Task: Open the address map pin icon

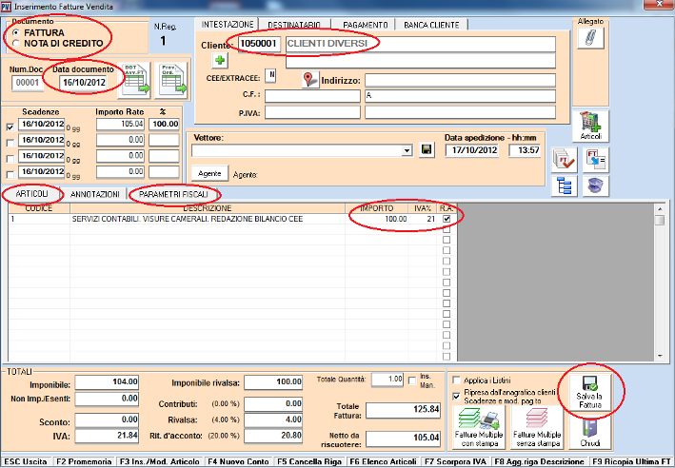Action: point(310,80)
